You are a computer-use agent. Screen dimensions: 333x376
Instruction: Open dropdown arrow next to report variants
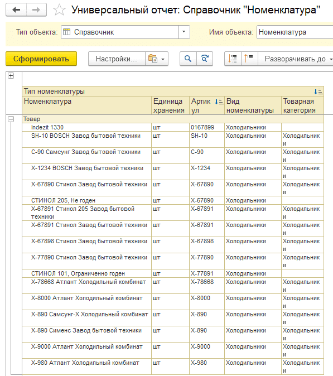pyautogui.click(x=163, y=59)
